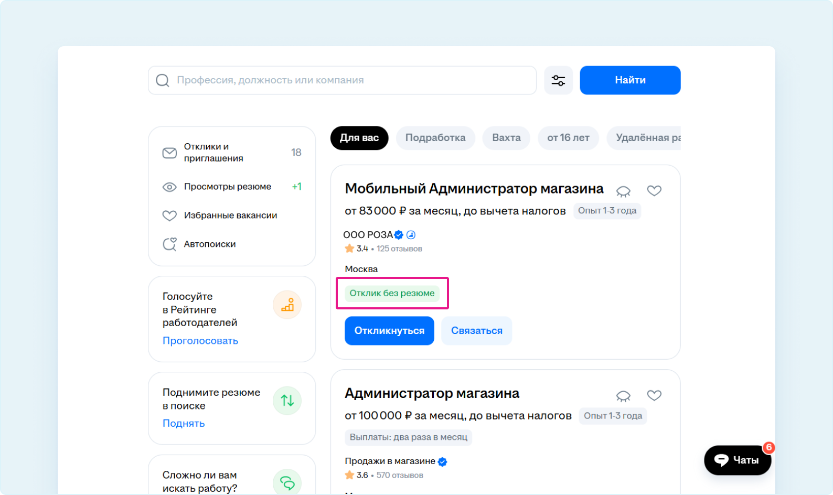The image size is (833, 495).
Task: Click the green chat bubbles survey icon
Action: click(287, 482)
